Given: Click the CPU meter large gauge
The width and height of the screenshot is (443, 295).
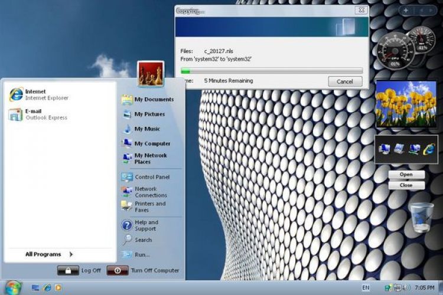Looking at the screenshot, I should click(x=395, y=51).
